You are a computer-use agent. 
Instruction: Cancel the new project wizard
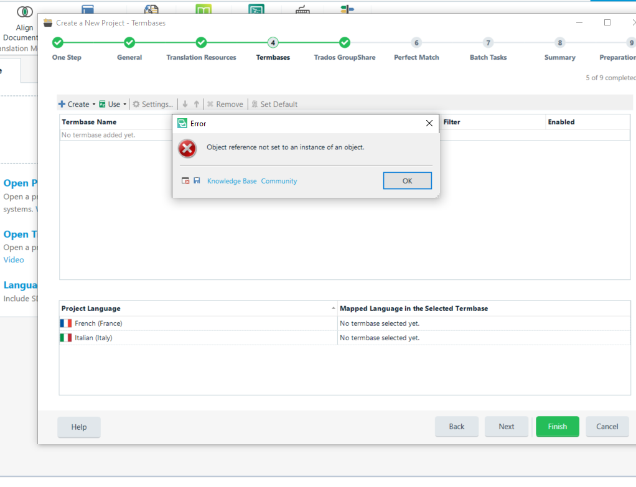(607, 427)
